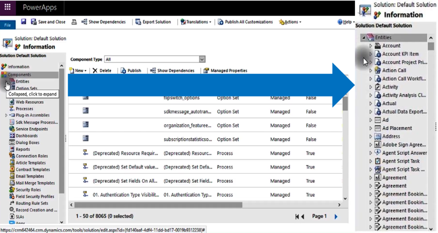Click Show Dependencies in the top toolbar
Screen dimensions: 438x233
pos(104,22)
